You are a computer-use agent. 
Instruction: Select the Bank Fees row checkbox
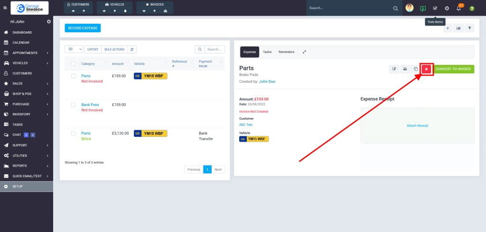click(73, 105)
